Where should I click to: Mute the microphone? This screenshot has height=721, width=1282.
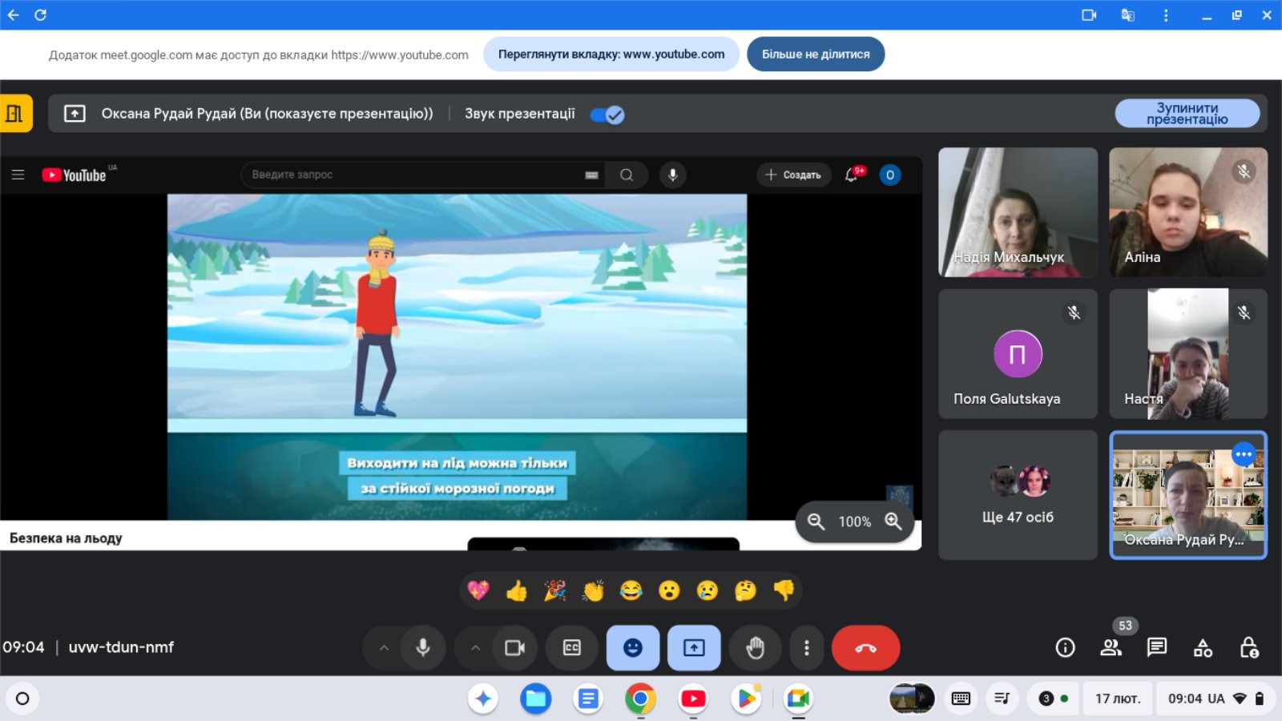[x=423, y=648]
